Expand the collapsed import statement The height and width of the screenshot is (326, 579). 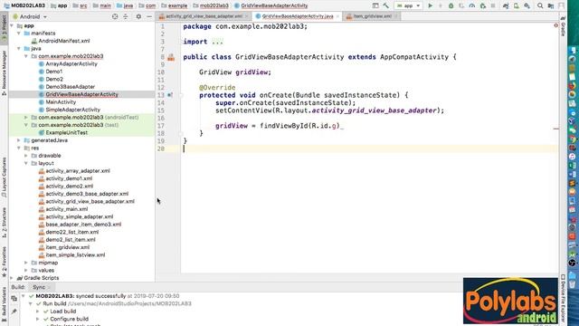click(x=217, y=42)
